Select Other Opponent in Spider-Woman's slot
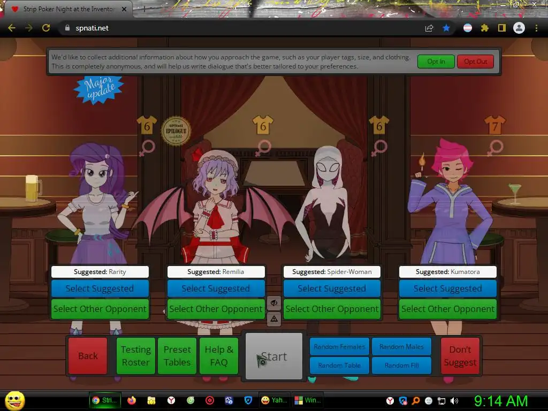The width and height of the screenshot is (548, 411). [332, 309]
